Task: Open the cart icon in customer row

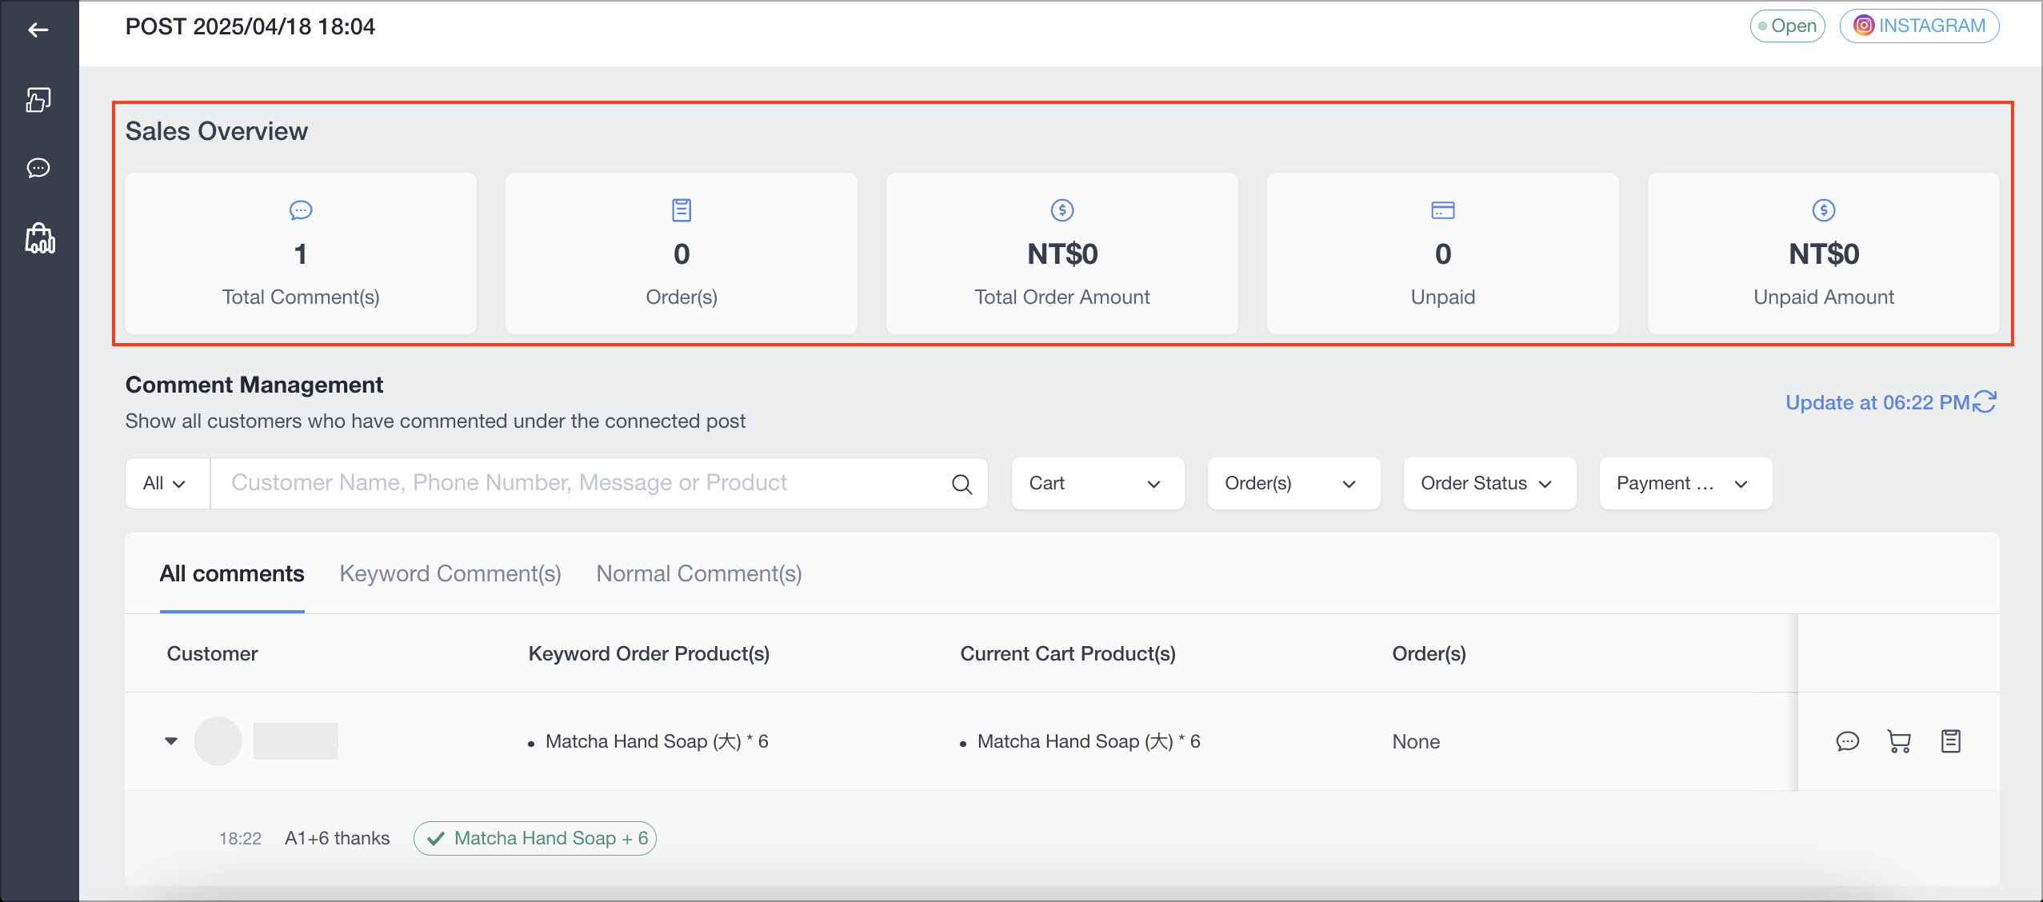Action: point(1899,741)
